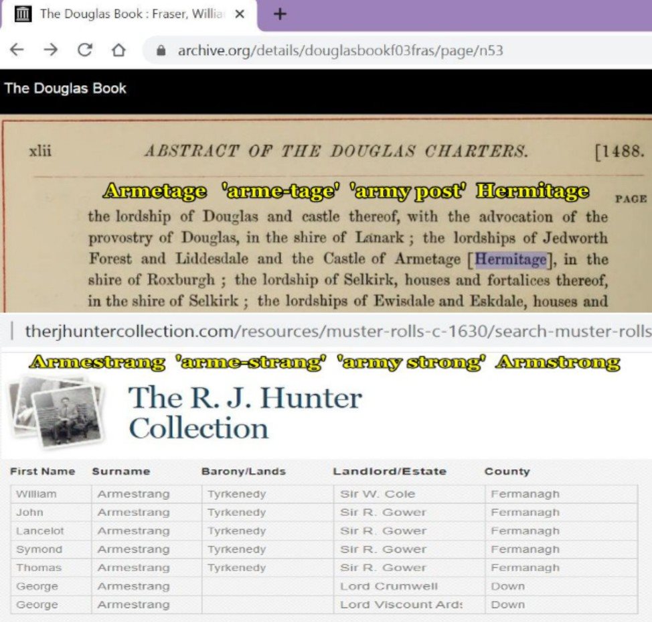The image size is (652, 622).
Task: Sort by First Name column header
Action: 42,471
